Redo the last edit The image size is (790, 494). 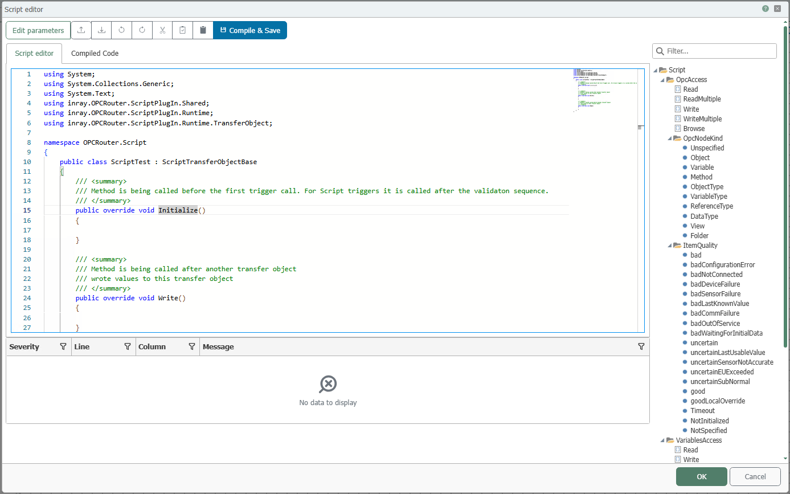click(142, 30)
